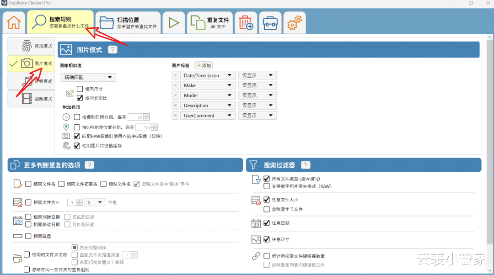Open the 重复文件 46 文件 tab
Image resolution: width=494 pixels, height=275 pixels.
point(210,23)
